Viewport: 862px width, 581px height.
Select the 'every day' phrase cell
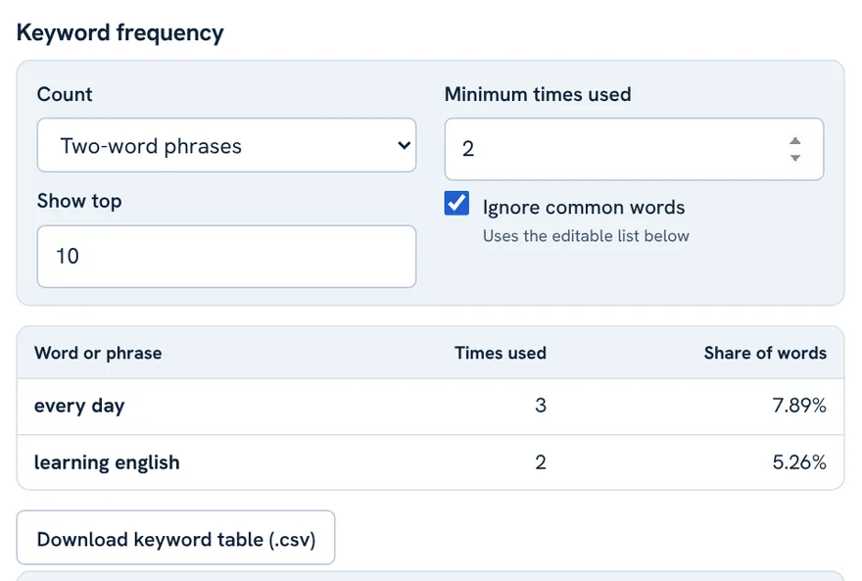(x=79, y=406)
